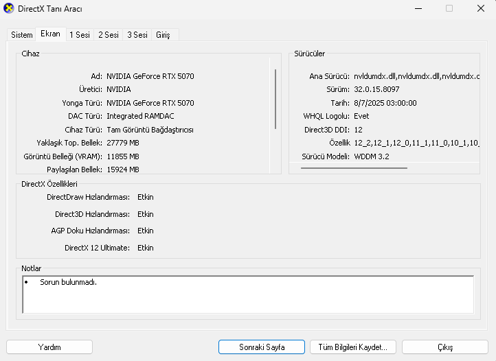The width and height of the screenshot is (496, 361).
Task: Click the Yardım button
Action: (x=49, y=347)
